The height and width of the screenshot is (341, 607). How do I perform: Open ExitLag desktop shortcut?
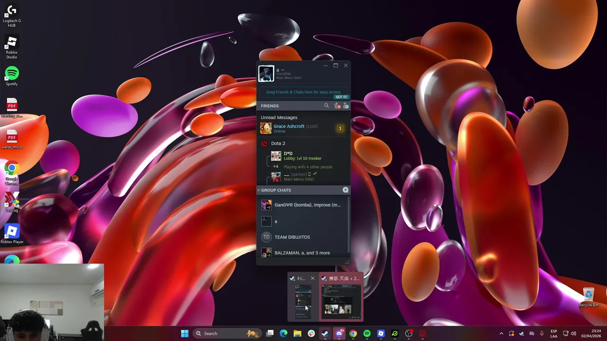[12, 203]
